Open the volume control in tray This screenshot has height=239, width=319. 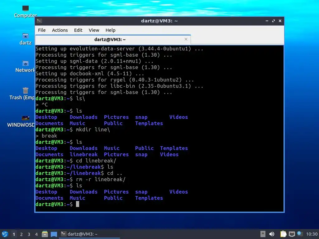(x=272, y=234)
